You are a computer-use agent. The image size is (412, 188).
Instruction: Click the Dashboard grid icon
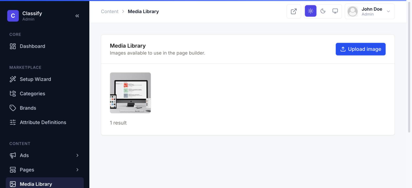pos(13,46)
